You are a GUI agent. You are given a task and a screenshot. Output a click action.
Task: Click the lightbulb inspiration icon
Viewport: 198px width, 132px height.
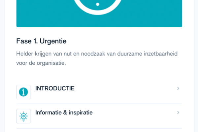23,116
